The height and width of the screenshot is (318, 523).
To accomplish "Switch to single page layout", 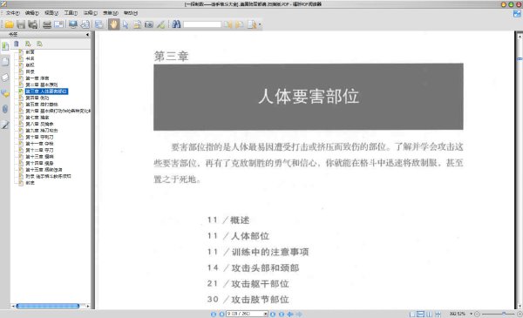I will (412, 314).
